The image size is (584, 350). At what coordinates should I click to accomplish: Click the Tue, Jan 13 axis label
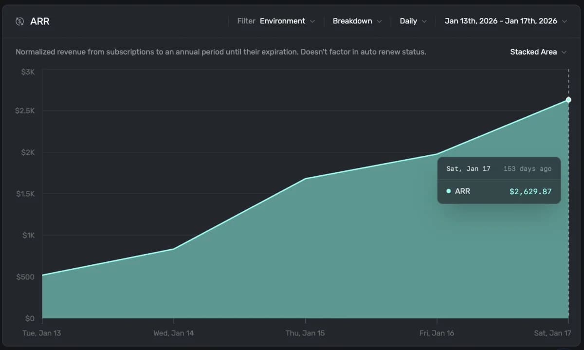pyautogui.click(x=42, y=333)
